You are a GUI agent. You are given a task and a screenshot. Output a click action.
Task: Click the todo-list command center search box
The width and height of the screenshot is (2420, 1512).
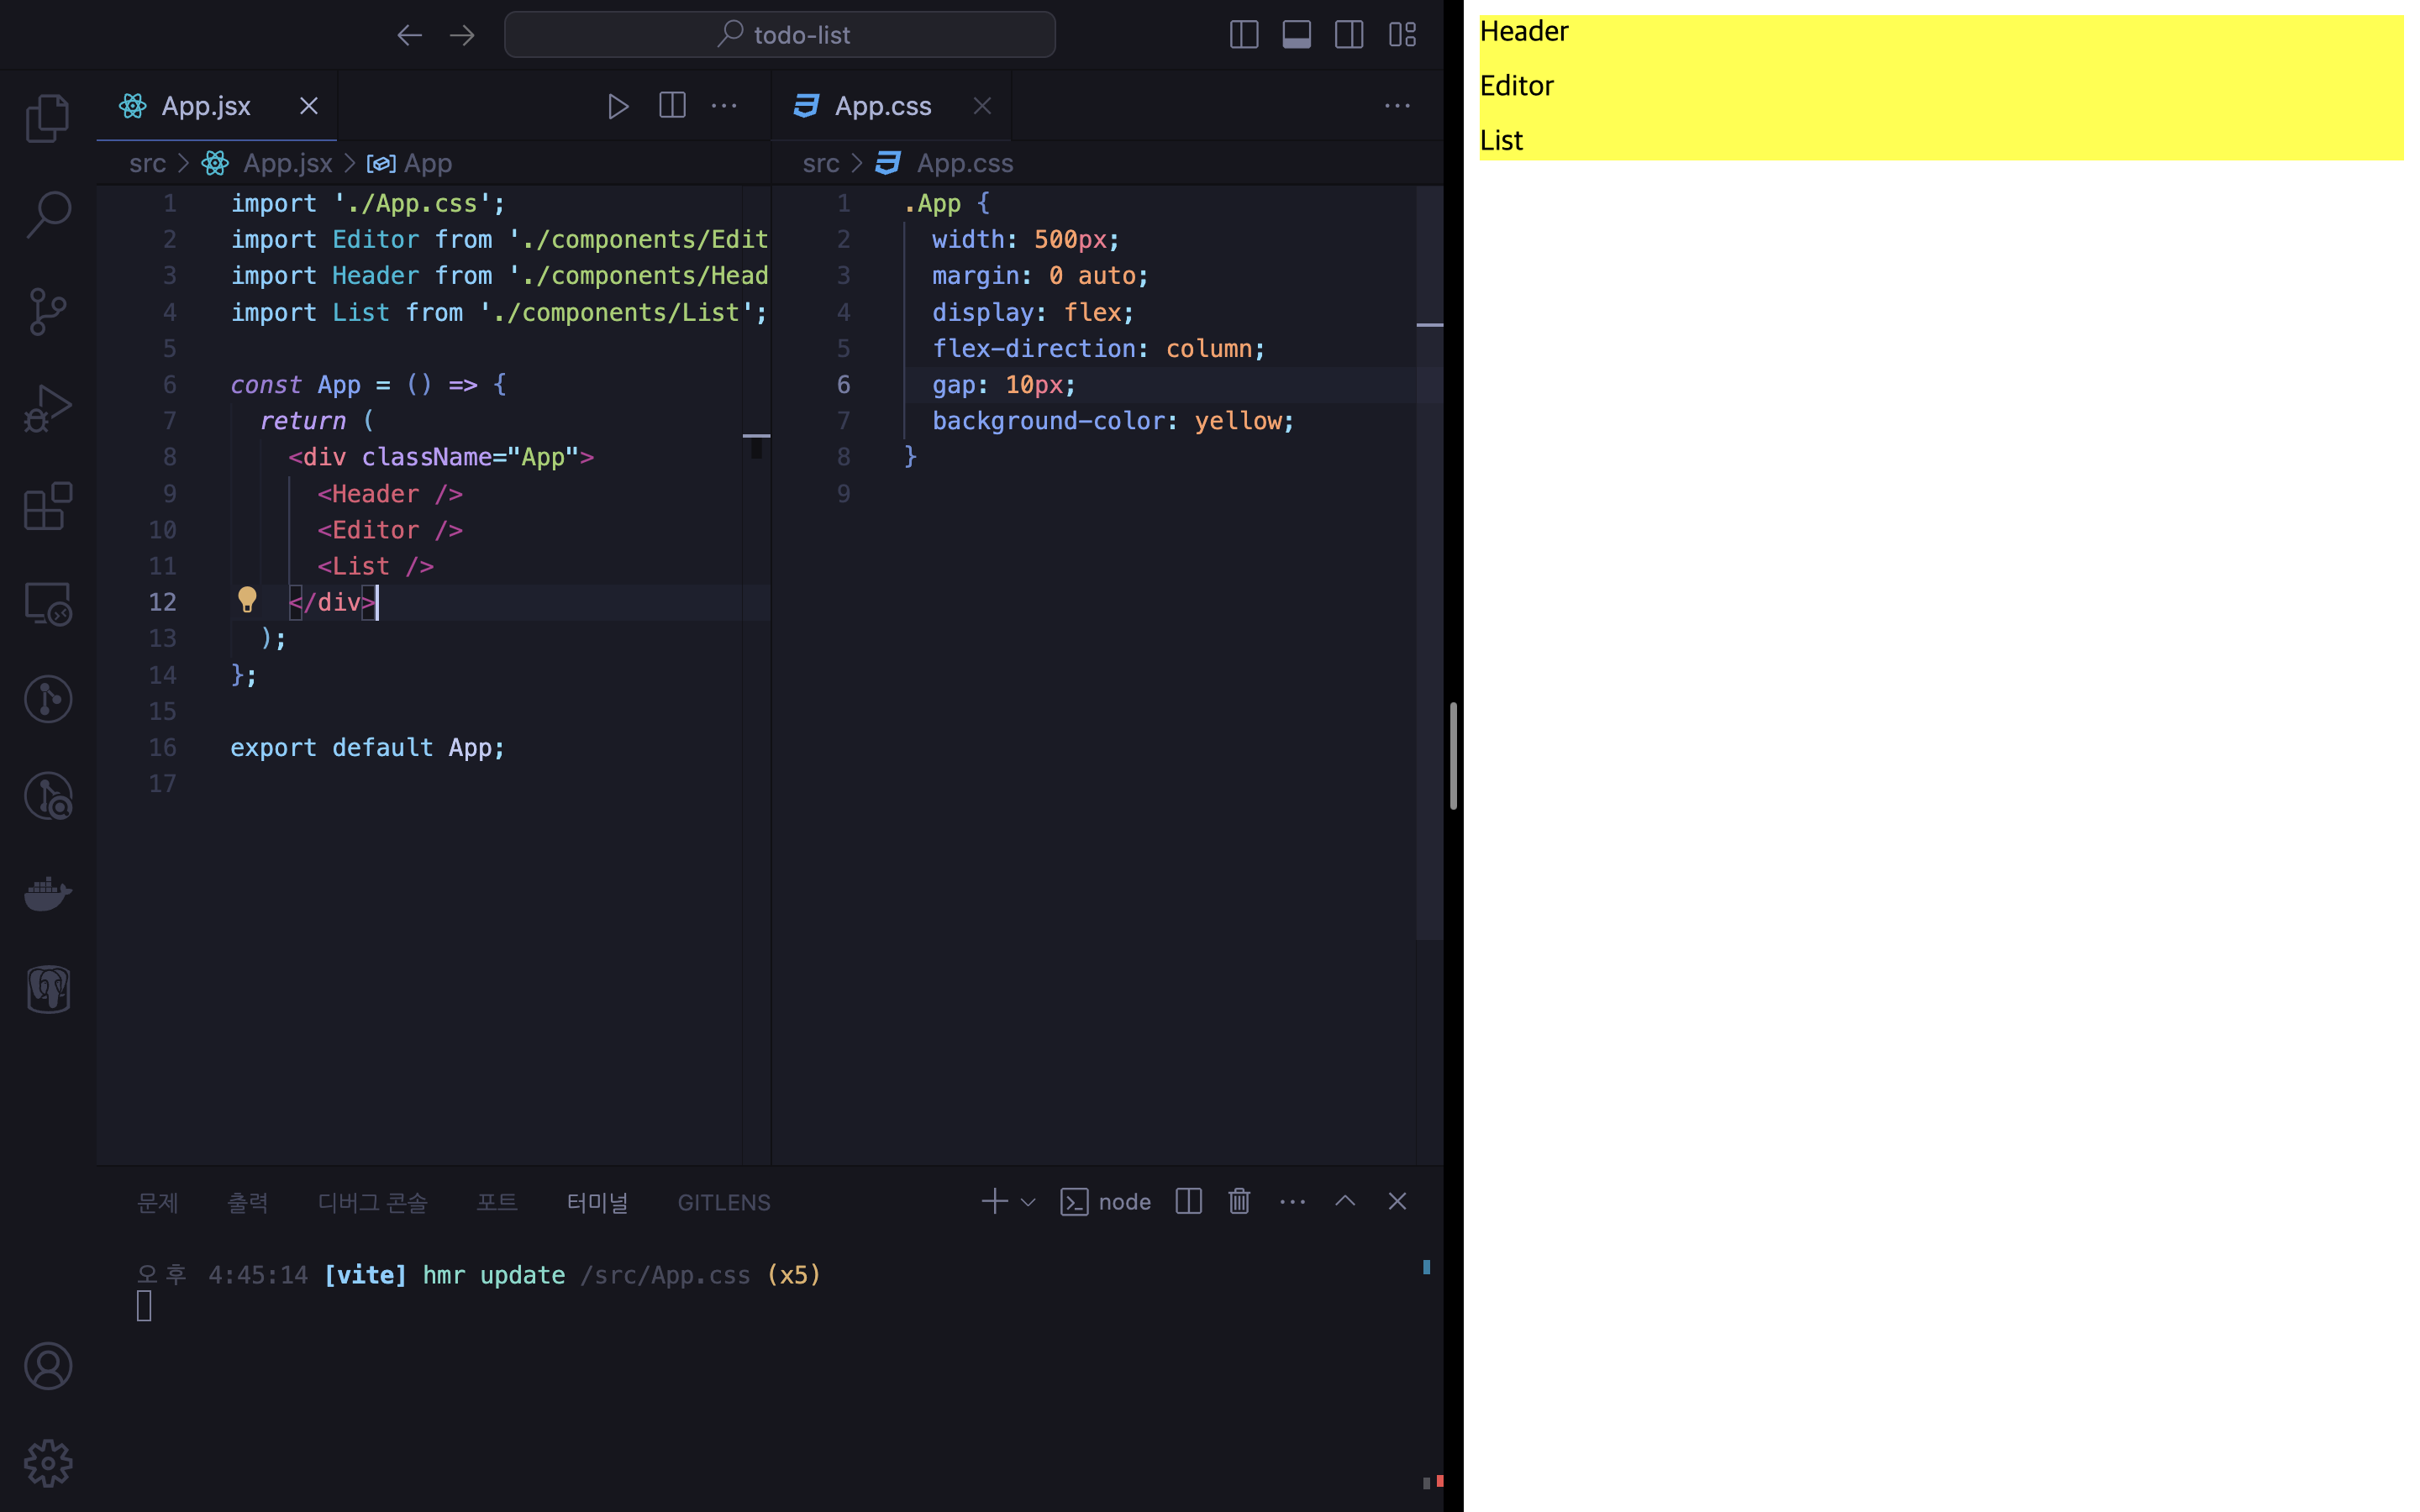[779, 35]
